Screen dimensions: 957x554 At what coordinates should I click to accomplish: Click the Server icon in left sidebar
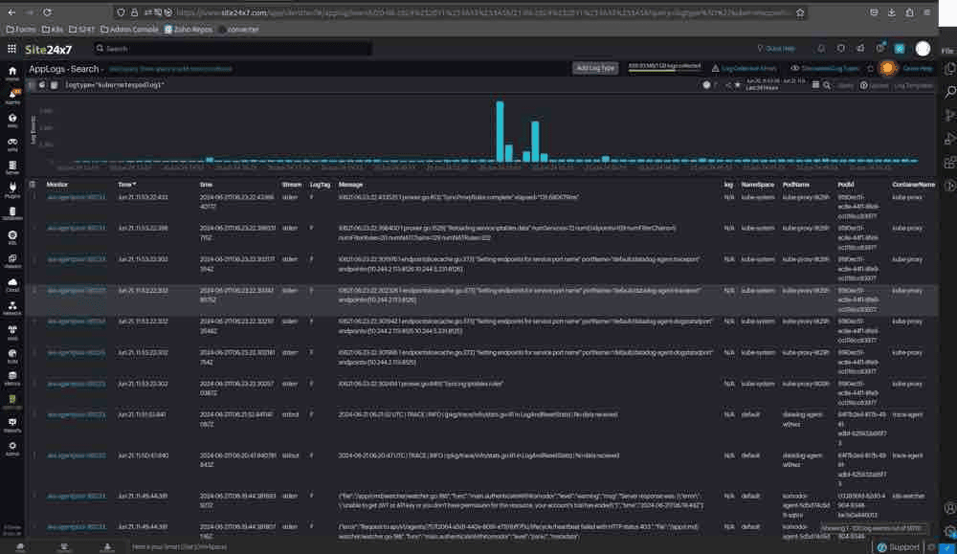(12, 166)
